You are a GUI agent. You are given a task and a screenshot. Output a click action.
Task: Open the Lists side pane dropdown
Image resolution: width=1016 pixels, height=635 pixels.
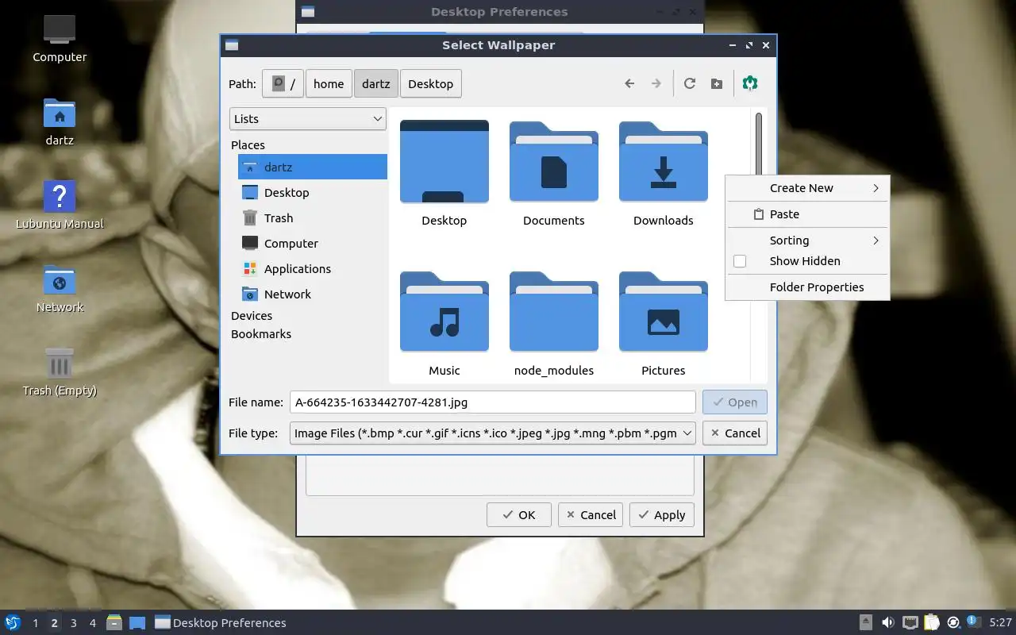308,118
